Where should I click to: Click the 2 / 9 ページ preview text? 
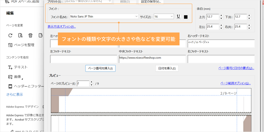tap(229, 93)
